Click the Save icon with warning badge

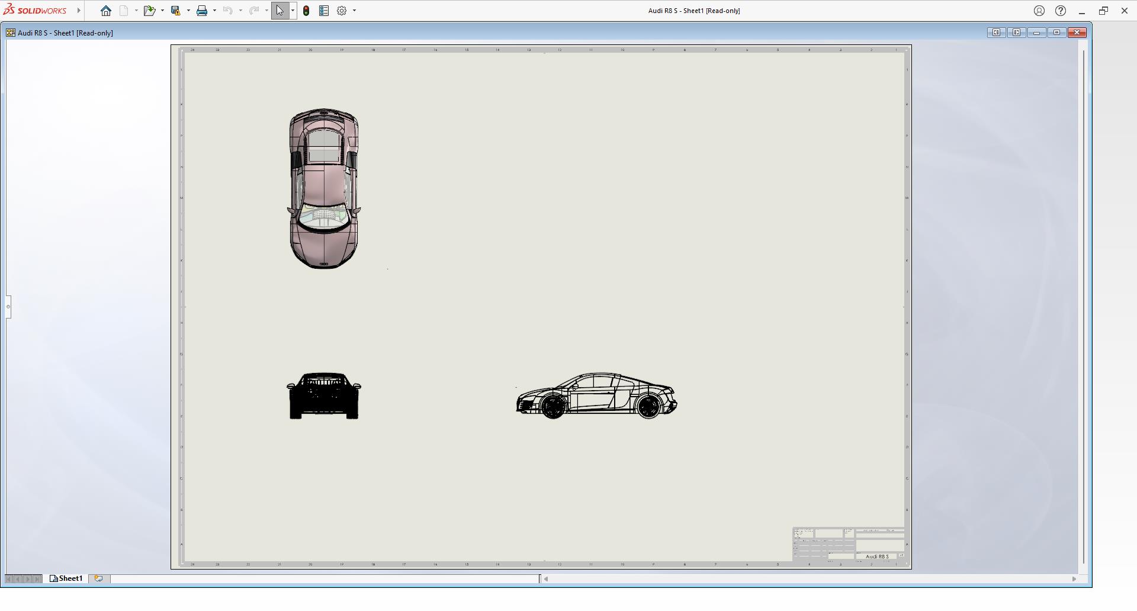tap(175, 11)
